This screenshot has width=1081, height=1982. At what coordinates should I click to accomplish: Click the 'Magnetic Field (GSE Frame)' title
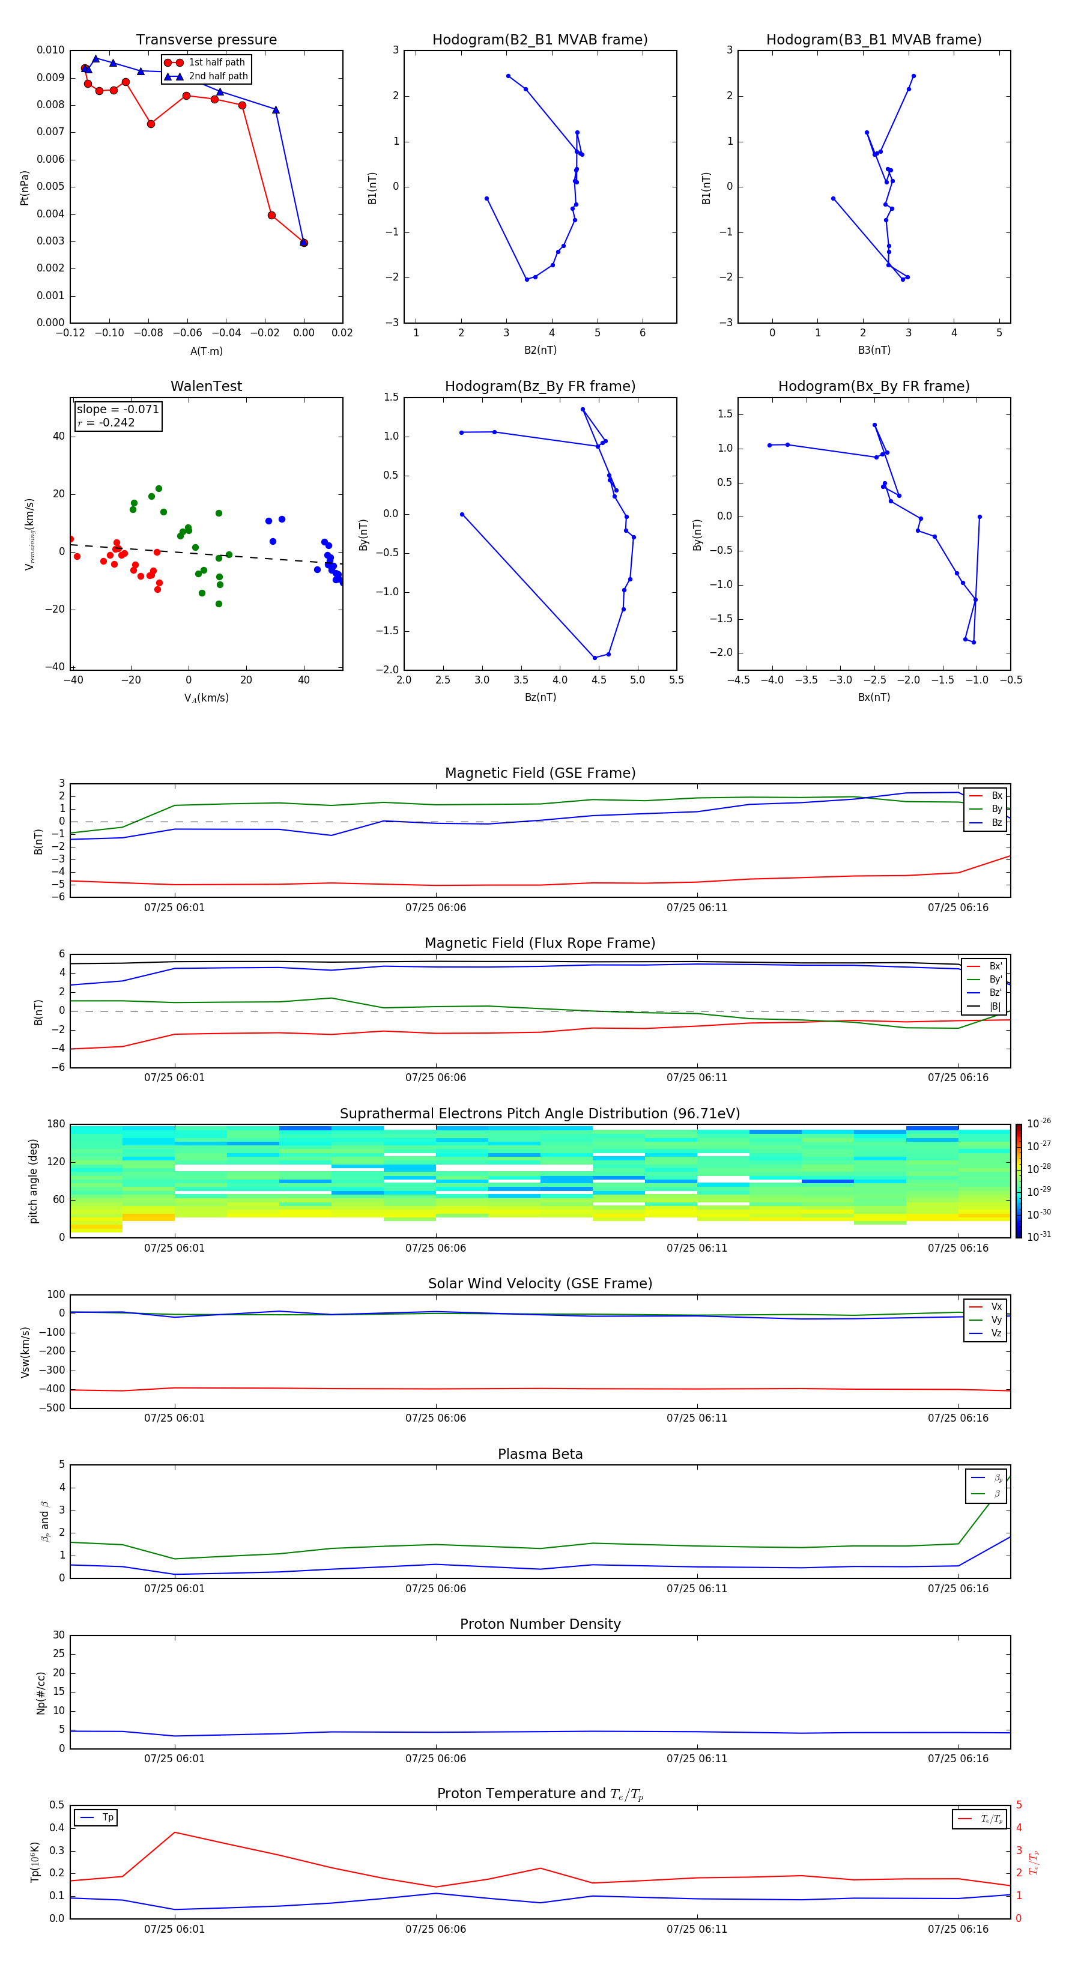(x=540, y=773)
